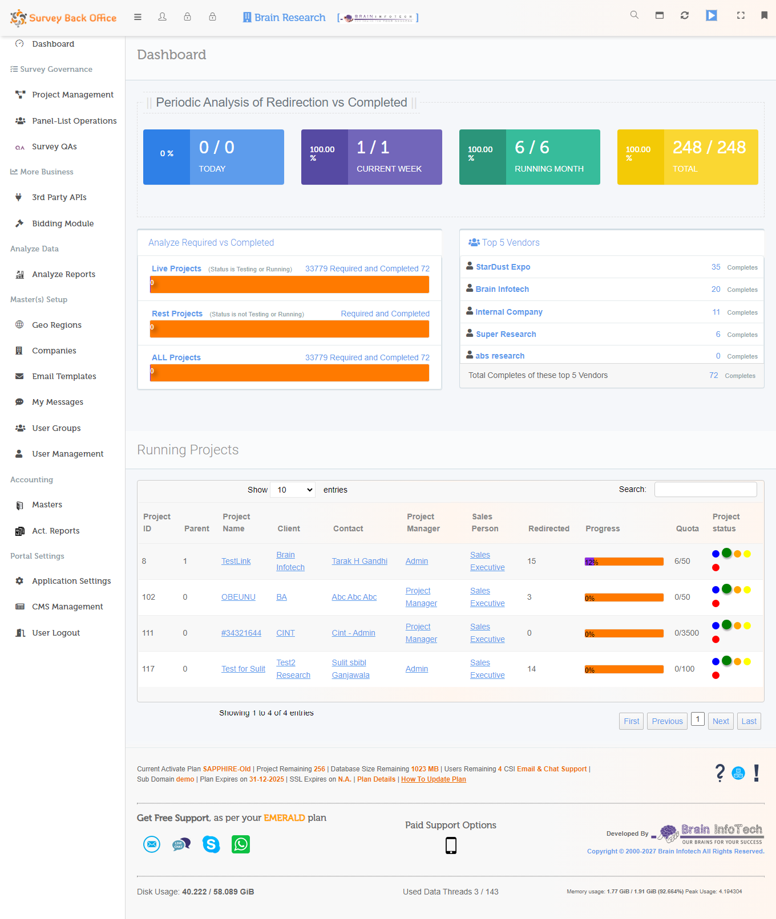This screenshot has height=919, width=776.
Task: Open Application Settings menu item
Action: (x=71, y=581)
